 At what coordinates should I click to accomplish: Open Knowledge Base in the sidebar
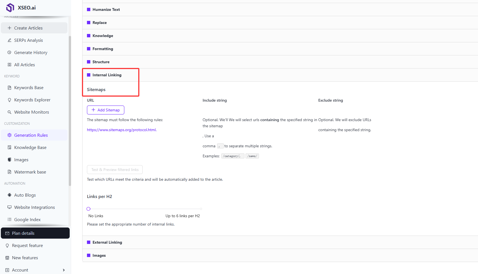pyautogui.click(x=30, y=147)
